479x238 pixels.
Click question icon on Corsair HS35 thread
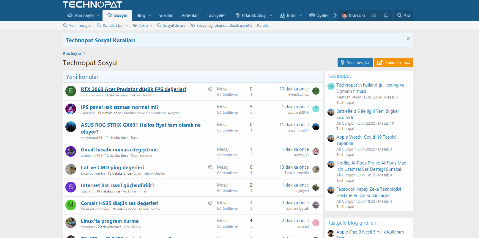210,203
